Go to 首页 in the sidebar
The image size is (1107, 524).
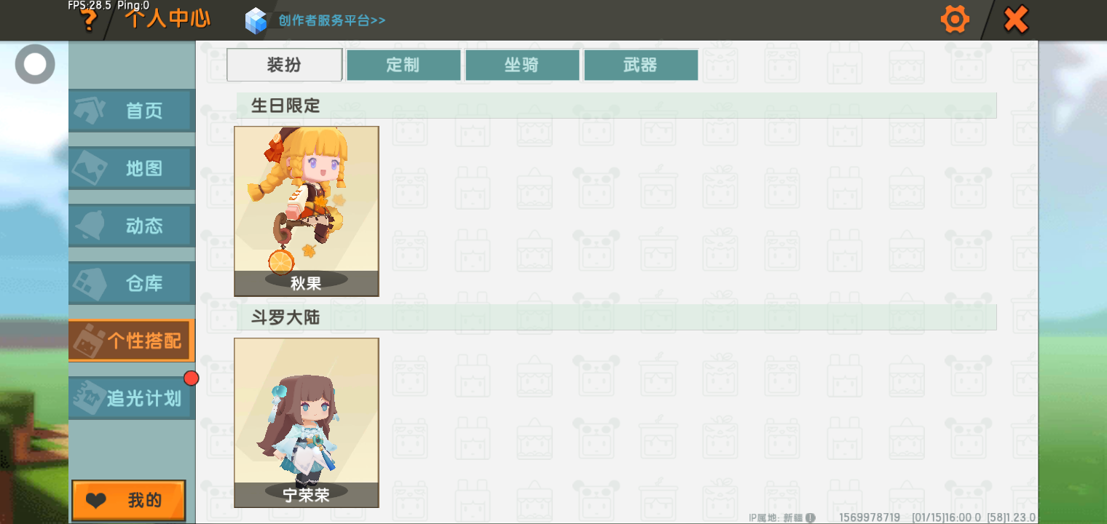click(132, 111)
